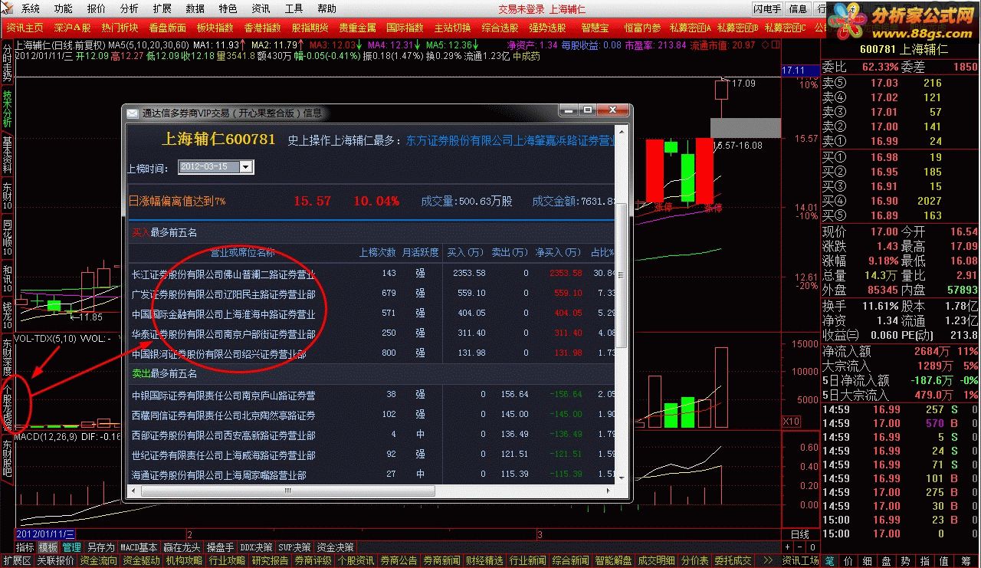Viewport: 981px width, 568px height.
Task: Open the 分析 menu
Action: pos(130,8)
